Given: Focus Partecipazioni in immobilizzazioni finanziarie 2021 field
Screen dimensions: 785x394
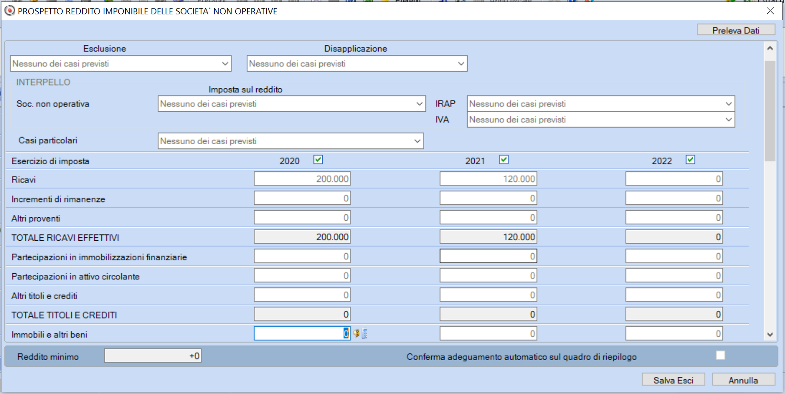Looking at the screenshot, I should (488, 256).
